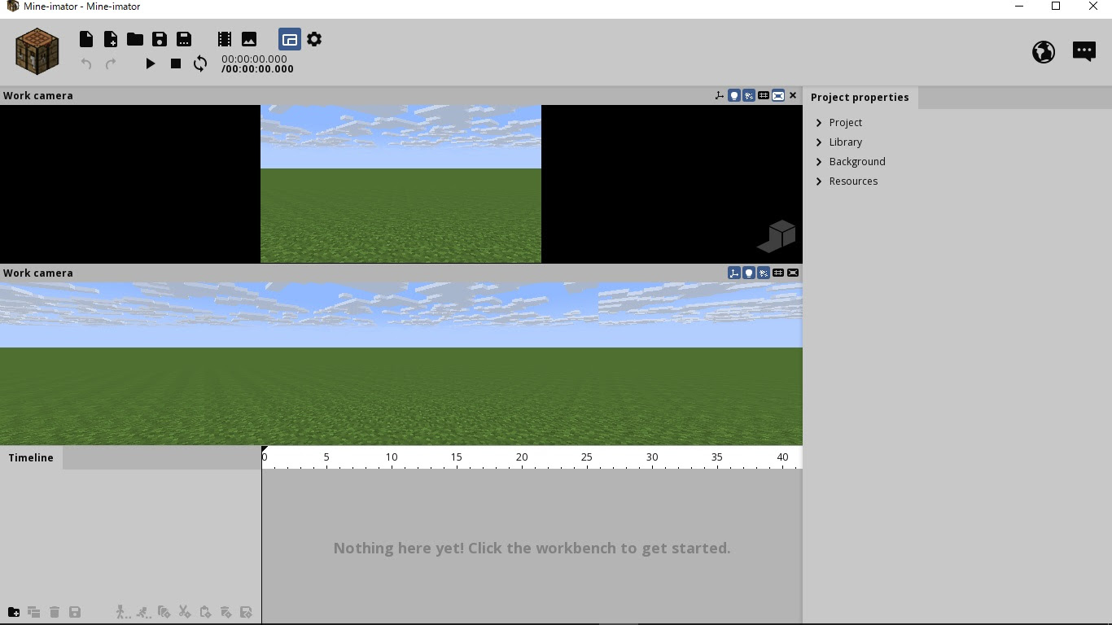Toggle loop playback
1112x625 pixels.
coord(200,63)
